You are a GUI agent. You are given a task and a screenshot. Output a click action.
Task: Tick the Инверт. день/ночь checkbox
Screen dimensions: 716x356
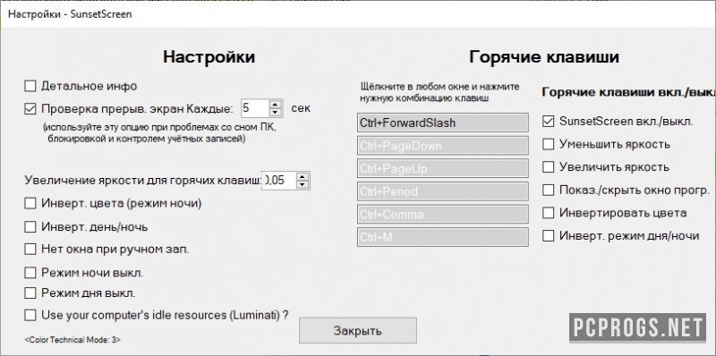(30, 226)
